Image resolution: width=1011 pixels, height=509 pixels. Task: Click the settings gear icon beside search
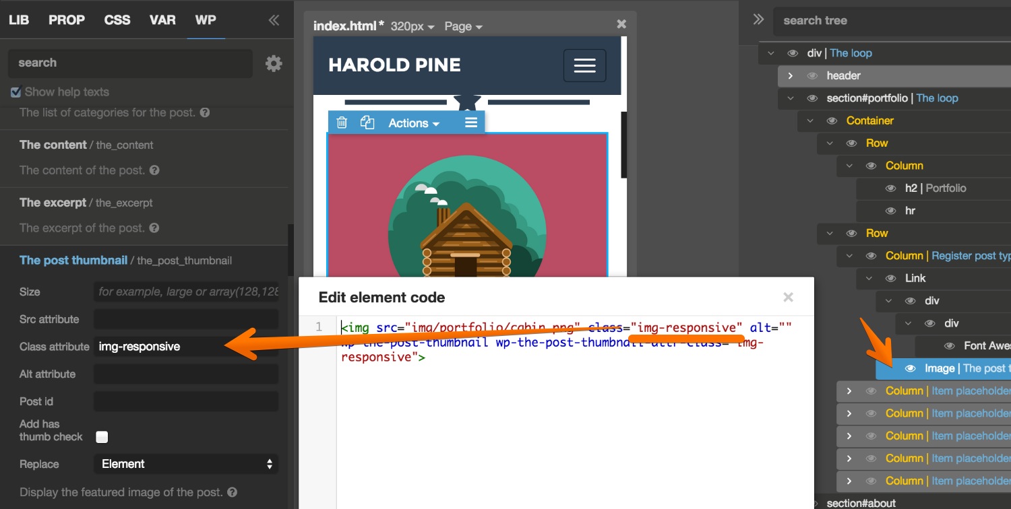273,63
